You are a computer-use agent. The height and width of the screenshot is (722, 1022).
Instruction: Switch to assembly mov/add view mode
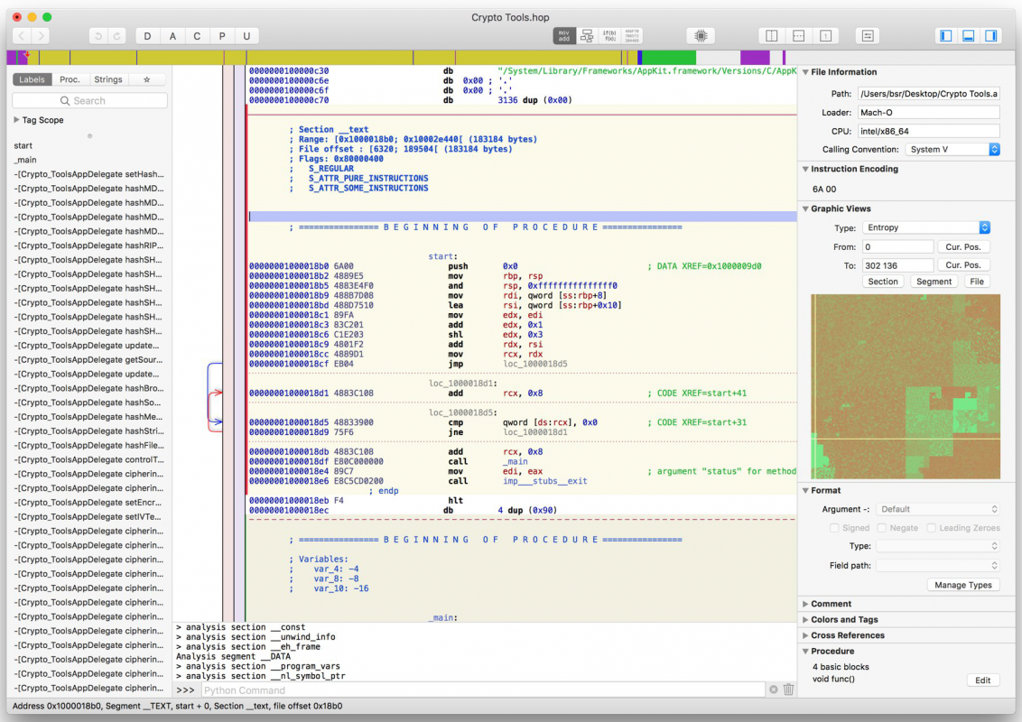tap(563, 36)
